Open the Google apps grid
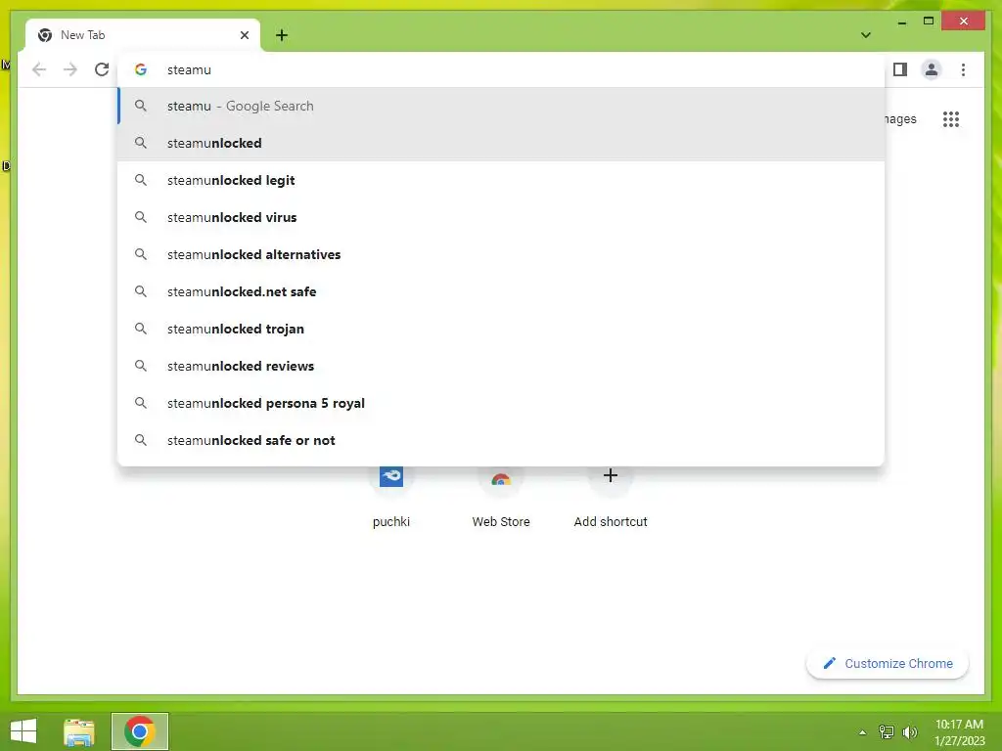The width and height of the screenshot is (1002, 751). click(x=951, y=118)
